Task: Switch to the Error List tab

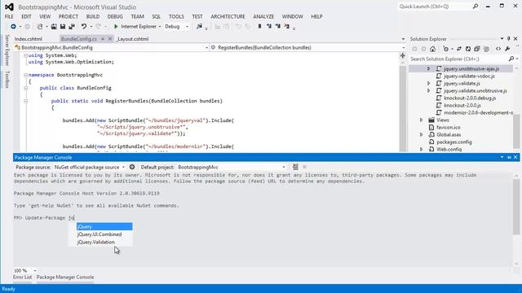Action: 23,277
